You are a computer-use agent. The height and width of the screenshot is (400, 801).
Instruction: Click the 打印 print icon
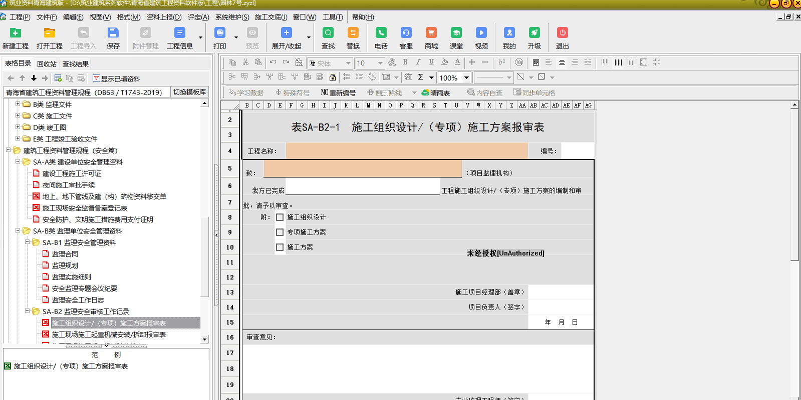pyautogui.click(x=220, y=33)
